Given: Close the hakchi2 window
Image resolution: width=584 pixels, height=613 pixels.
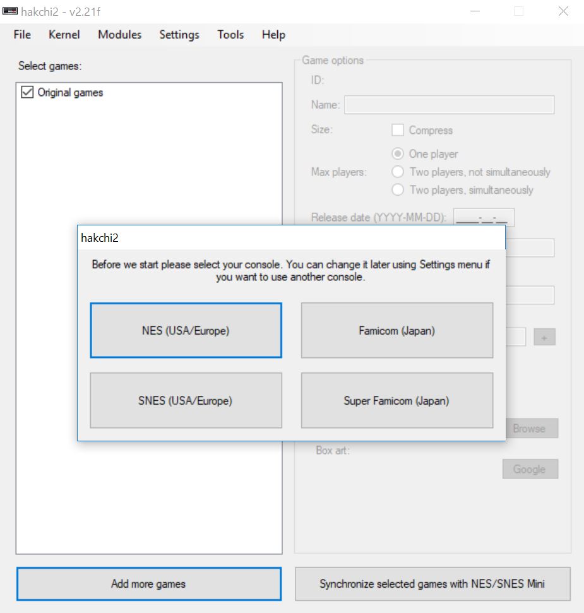Looking at the screenshot, I should (563, 11).
